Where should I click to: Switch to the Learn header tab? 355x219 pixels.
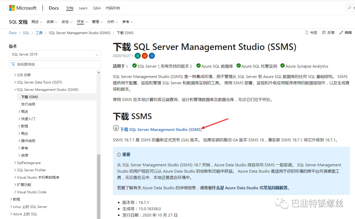(x=83, y=8)
